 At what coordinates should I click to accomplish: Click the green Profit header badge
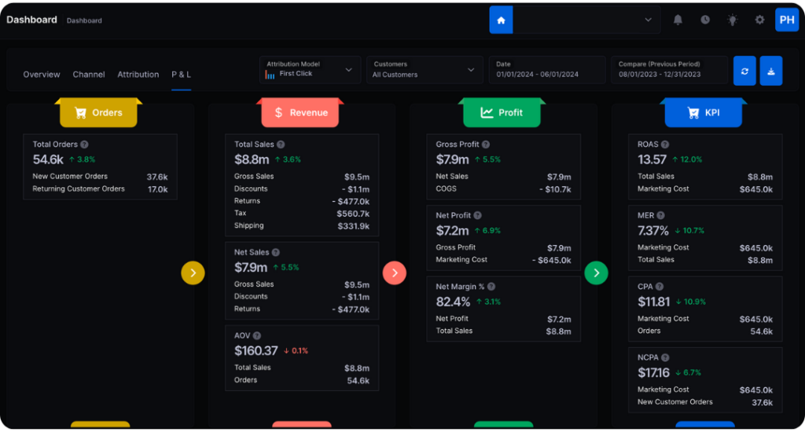[502, 112]
